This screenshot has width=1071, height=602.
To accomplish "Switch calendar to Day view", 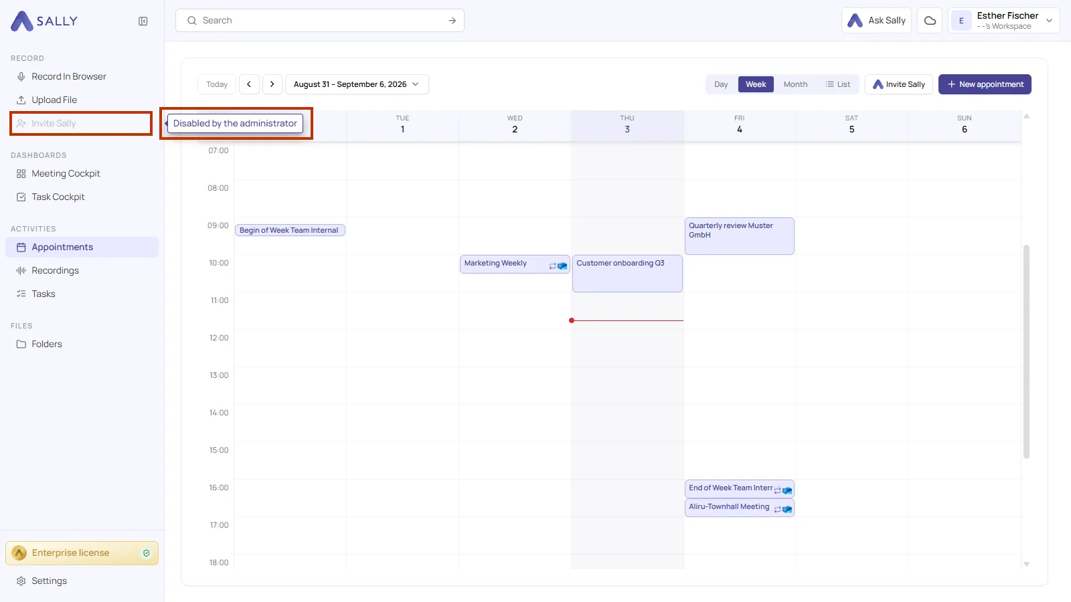I will coord(721,84).
